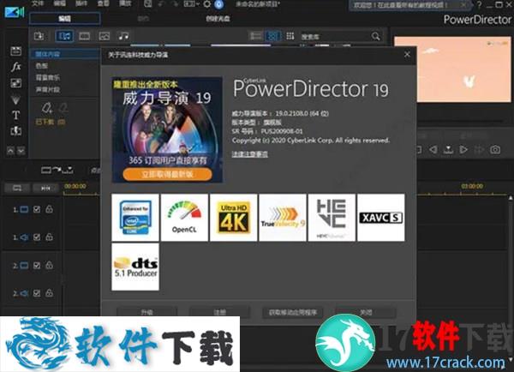Click the PowerDirector 19 promo banner image
Viewport: 514px width, 372px height.
tap(167, 130)
